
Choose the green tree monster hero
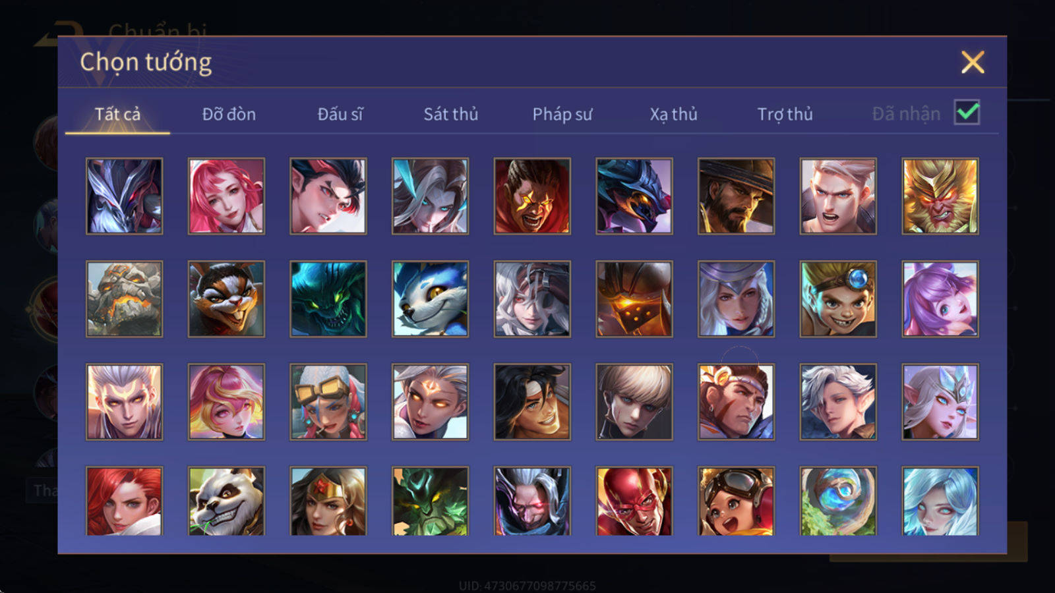pos(430,501)
